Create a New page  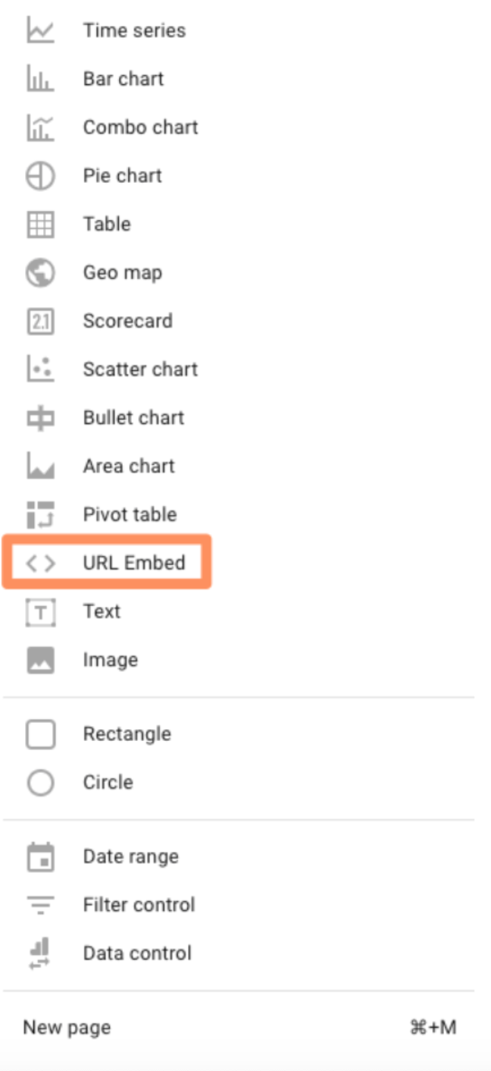pyautogui.click(x=67, y=1028)
